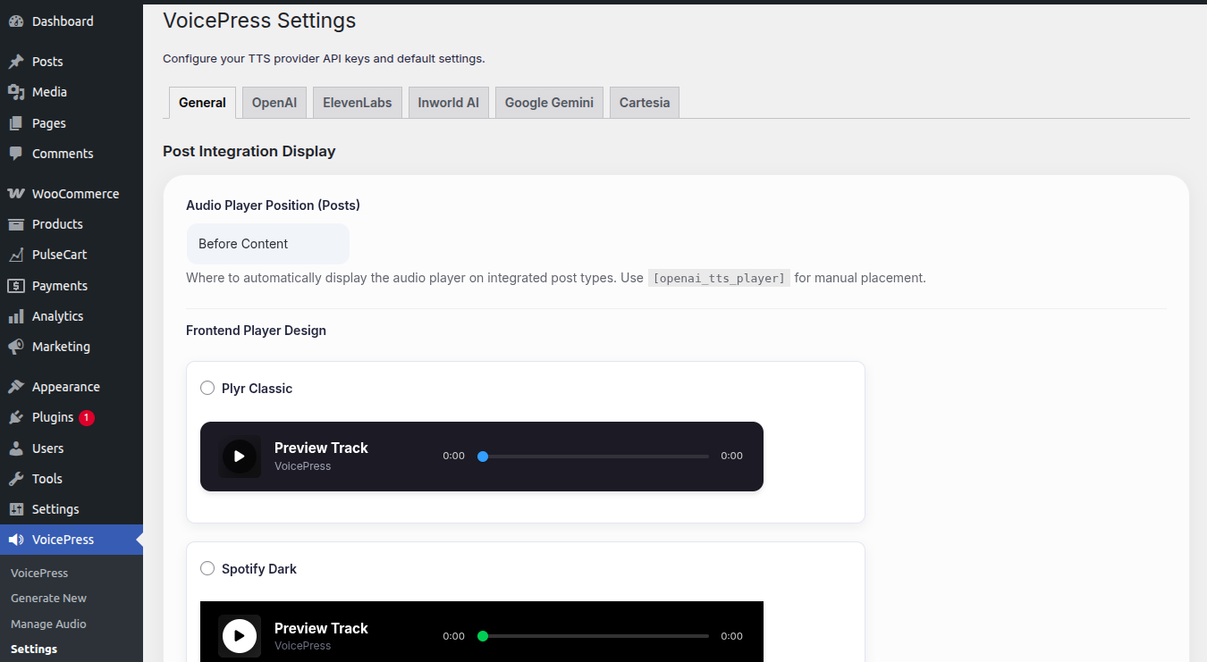This screenshot has width=1207, height=662.
Task: Open the Generate New submenu link
Action: click(x=48, y=599)
